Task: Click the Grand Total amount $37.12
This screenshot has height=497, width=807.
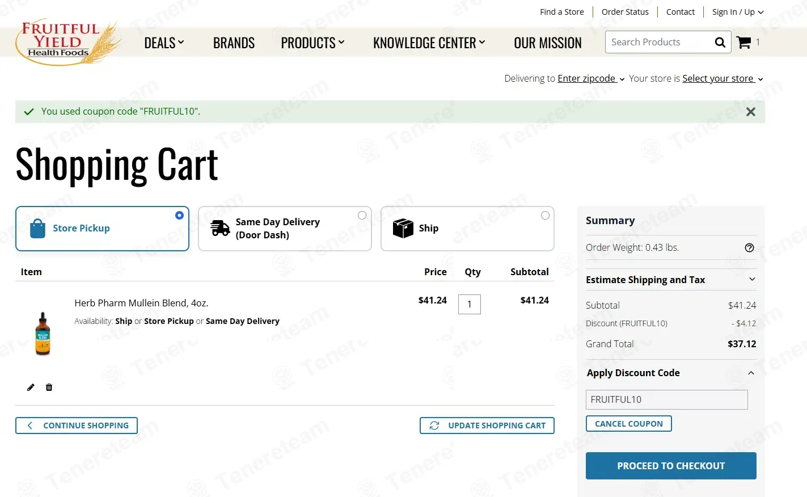Action: tap(742, 344)
